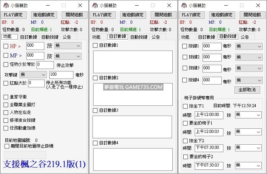Click the cat icon in right window title bar
The height and width of the screenshot is (174, 267).
184,5
